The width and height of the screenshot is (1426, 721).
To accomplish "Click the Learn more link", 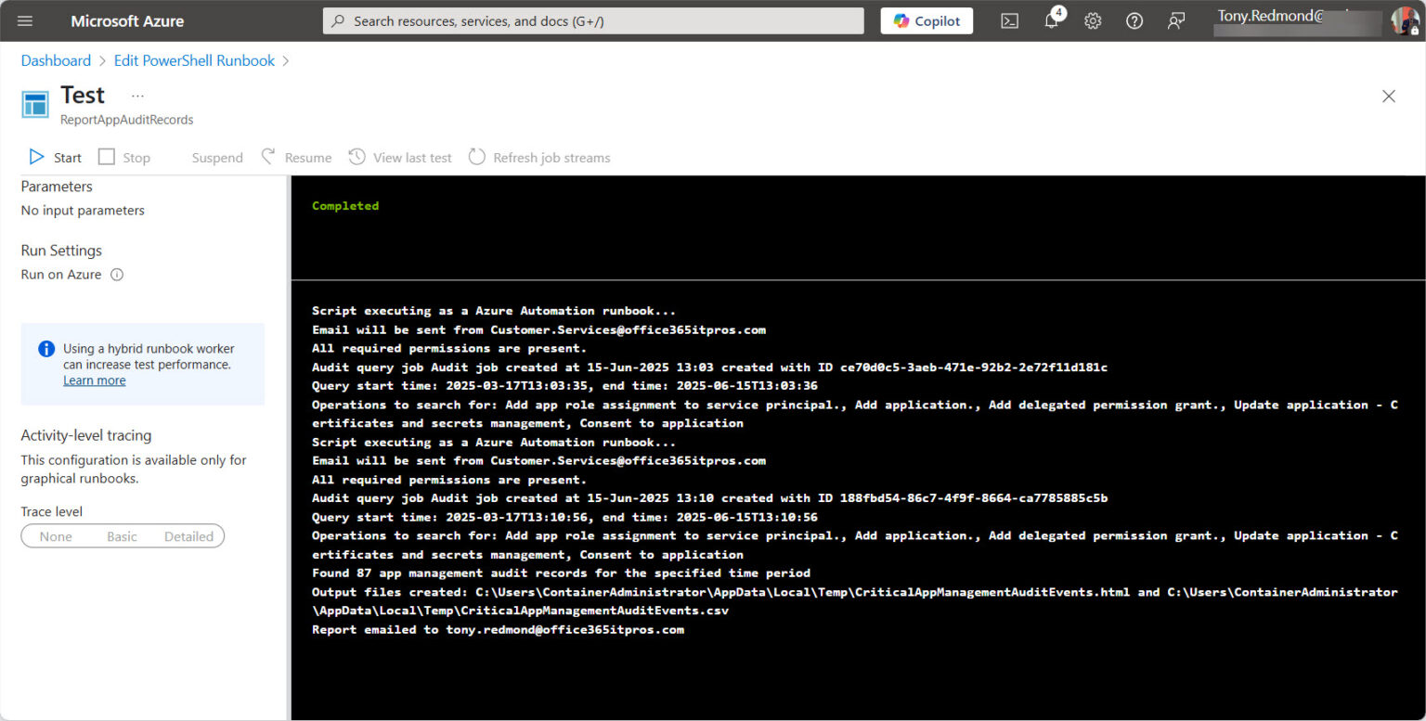I will tap(94, 380).
